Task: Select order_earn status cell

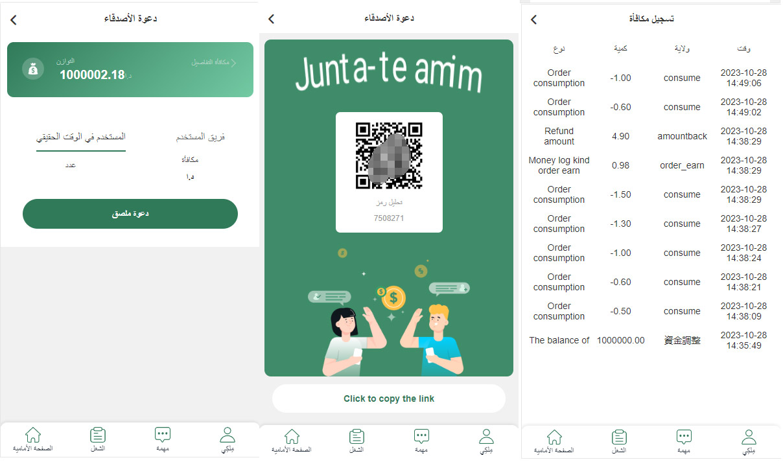Action: (682, 165)
